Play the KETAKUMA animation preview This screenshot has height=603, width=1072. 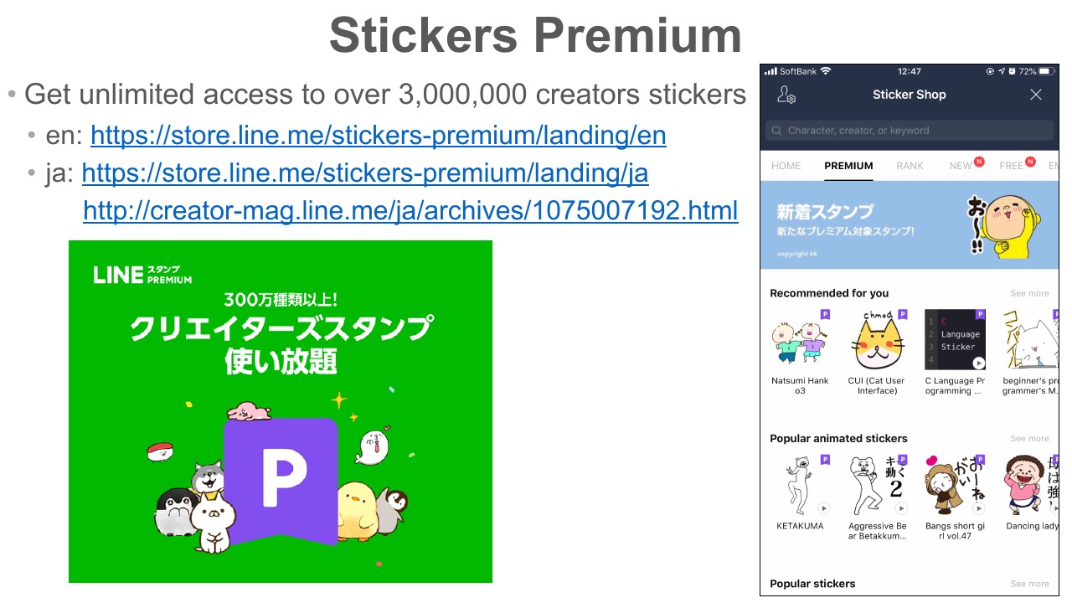(x=823, y=508)
